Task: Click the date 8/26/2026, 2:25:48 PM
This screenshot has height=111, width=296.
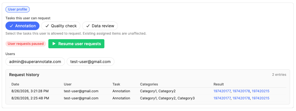Action: [x=30, y=98]
